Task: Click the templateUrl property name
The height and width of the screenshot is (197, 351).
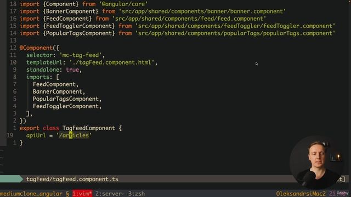Action: pyautogui.click(x=44, y=62)
